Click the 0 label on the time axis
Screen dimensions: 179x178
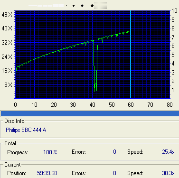(15, 105)
